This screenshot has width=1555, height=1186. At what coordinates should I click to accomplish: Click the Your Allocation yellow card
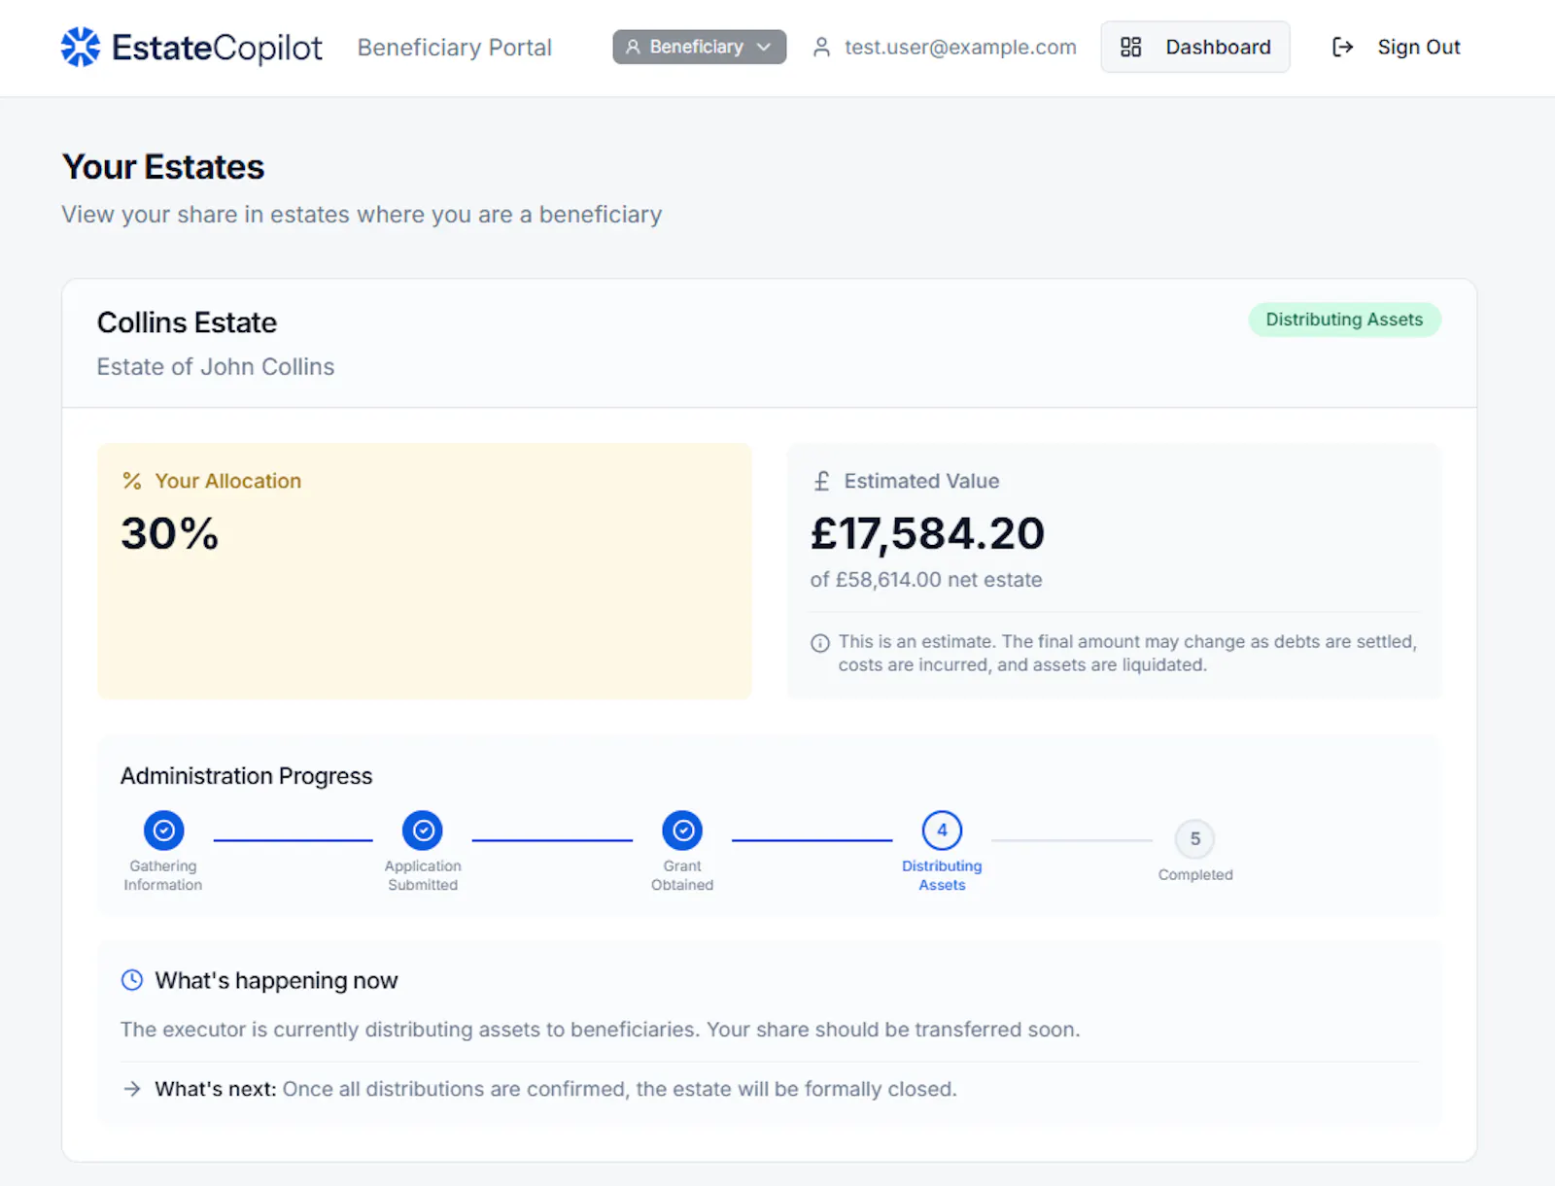coord(425,571)
